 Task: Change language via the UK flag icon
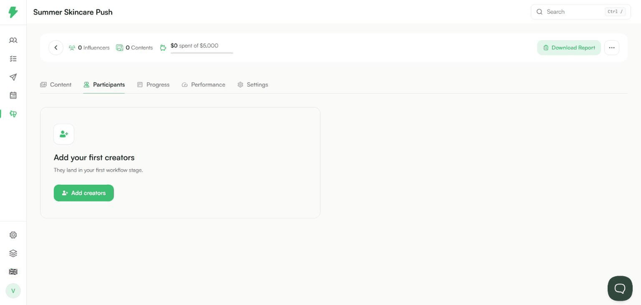pyautogui.click(x=13, y=272)
